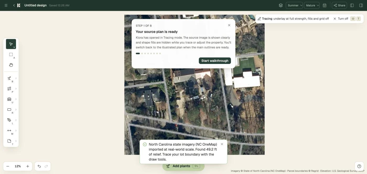Select the Measure arrow tool
The height and width of the screenshot is (174, 367).
[9, 130]
